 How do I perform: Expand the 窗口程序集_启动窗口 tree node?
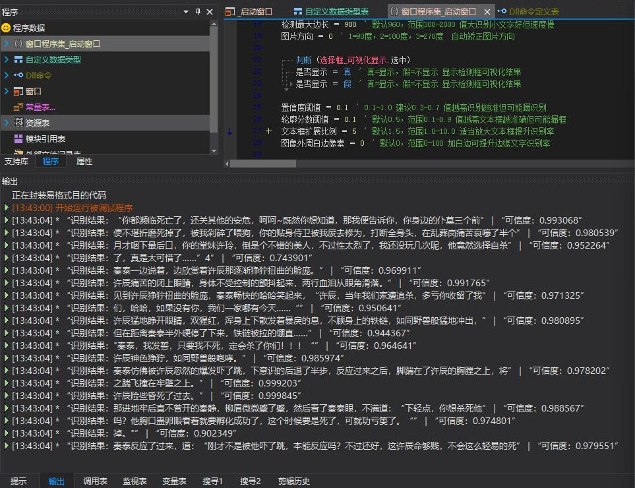pyautogui.click(x=6, y=44)
